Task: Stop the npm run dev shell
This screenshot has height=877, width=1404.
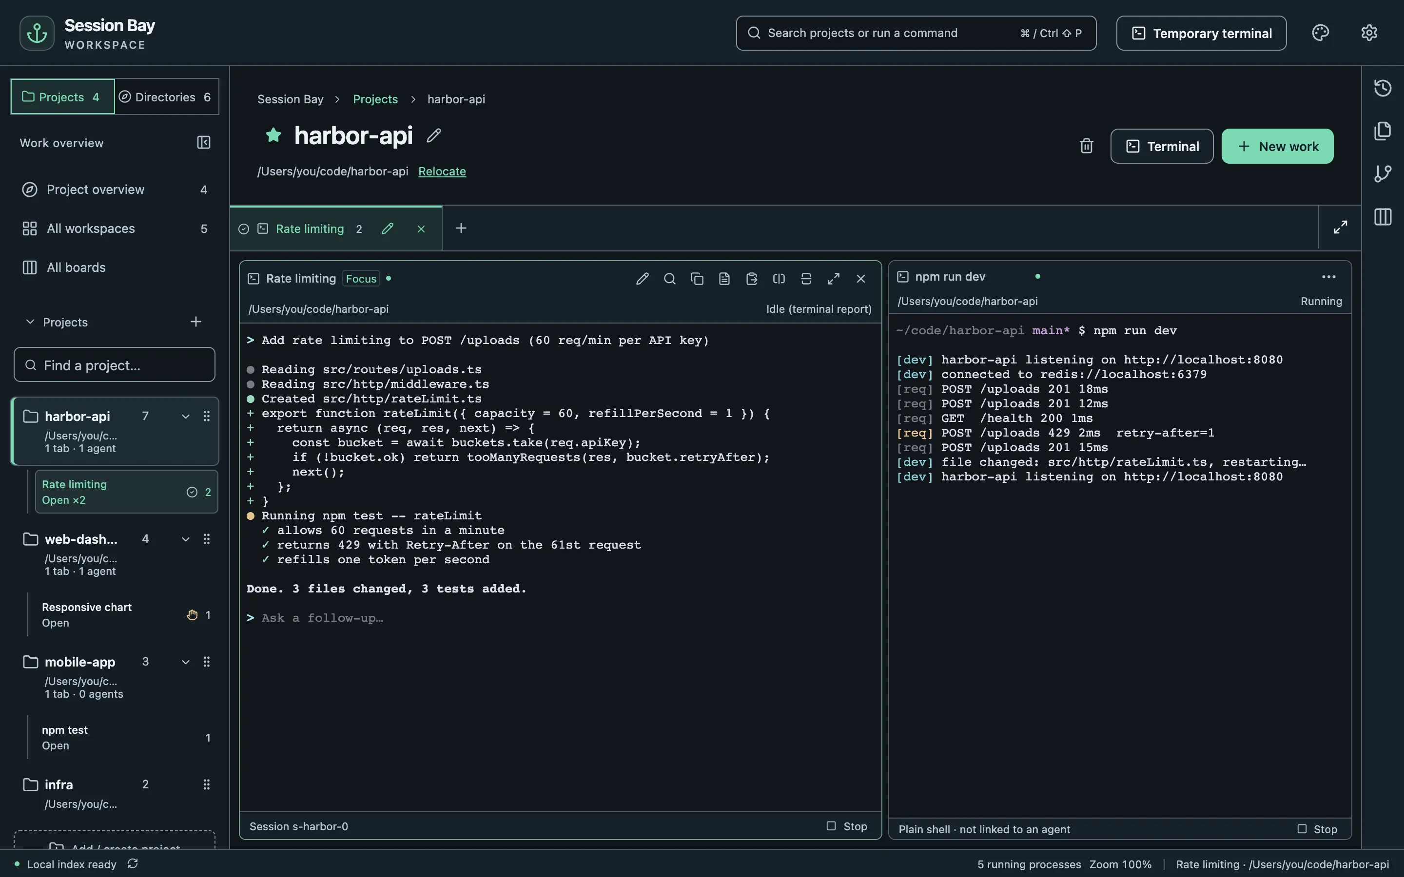Action: pyautogui.click(x=1318, y=829)
